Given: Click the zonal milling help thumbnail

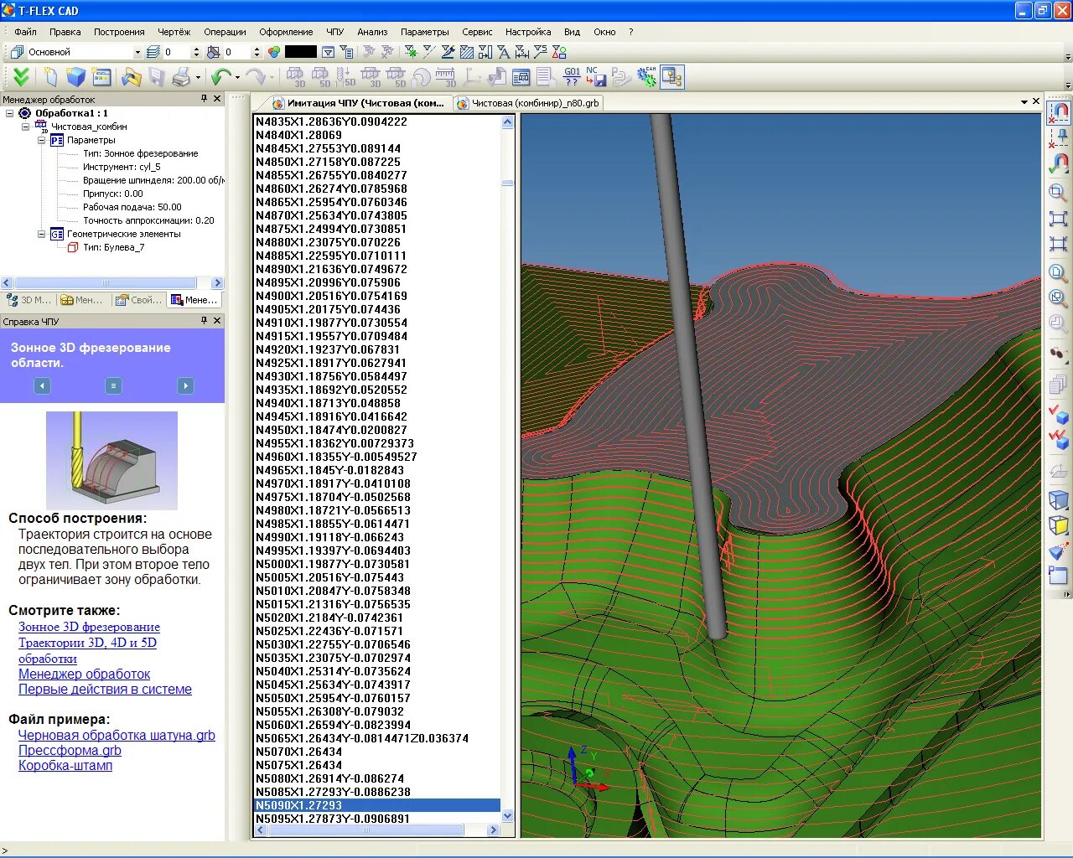Looking at the screenshot, I should click(x=111, y=460).
